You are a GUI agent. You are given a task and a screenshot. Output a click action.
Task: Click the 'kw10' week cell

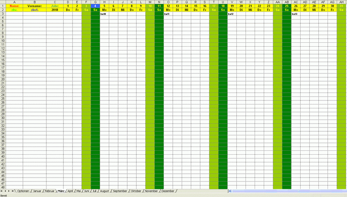[105, 14]
